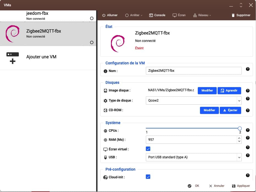
Task: Decrease RAM with the down stepper arrow
Action: (239, 141)
